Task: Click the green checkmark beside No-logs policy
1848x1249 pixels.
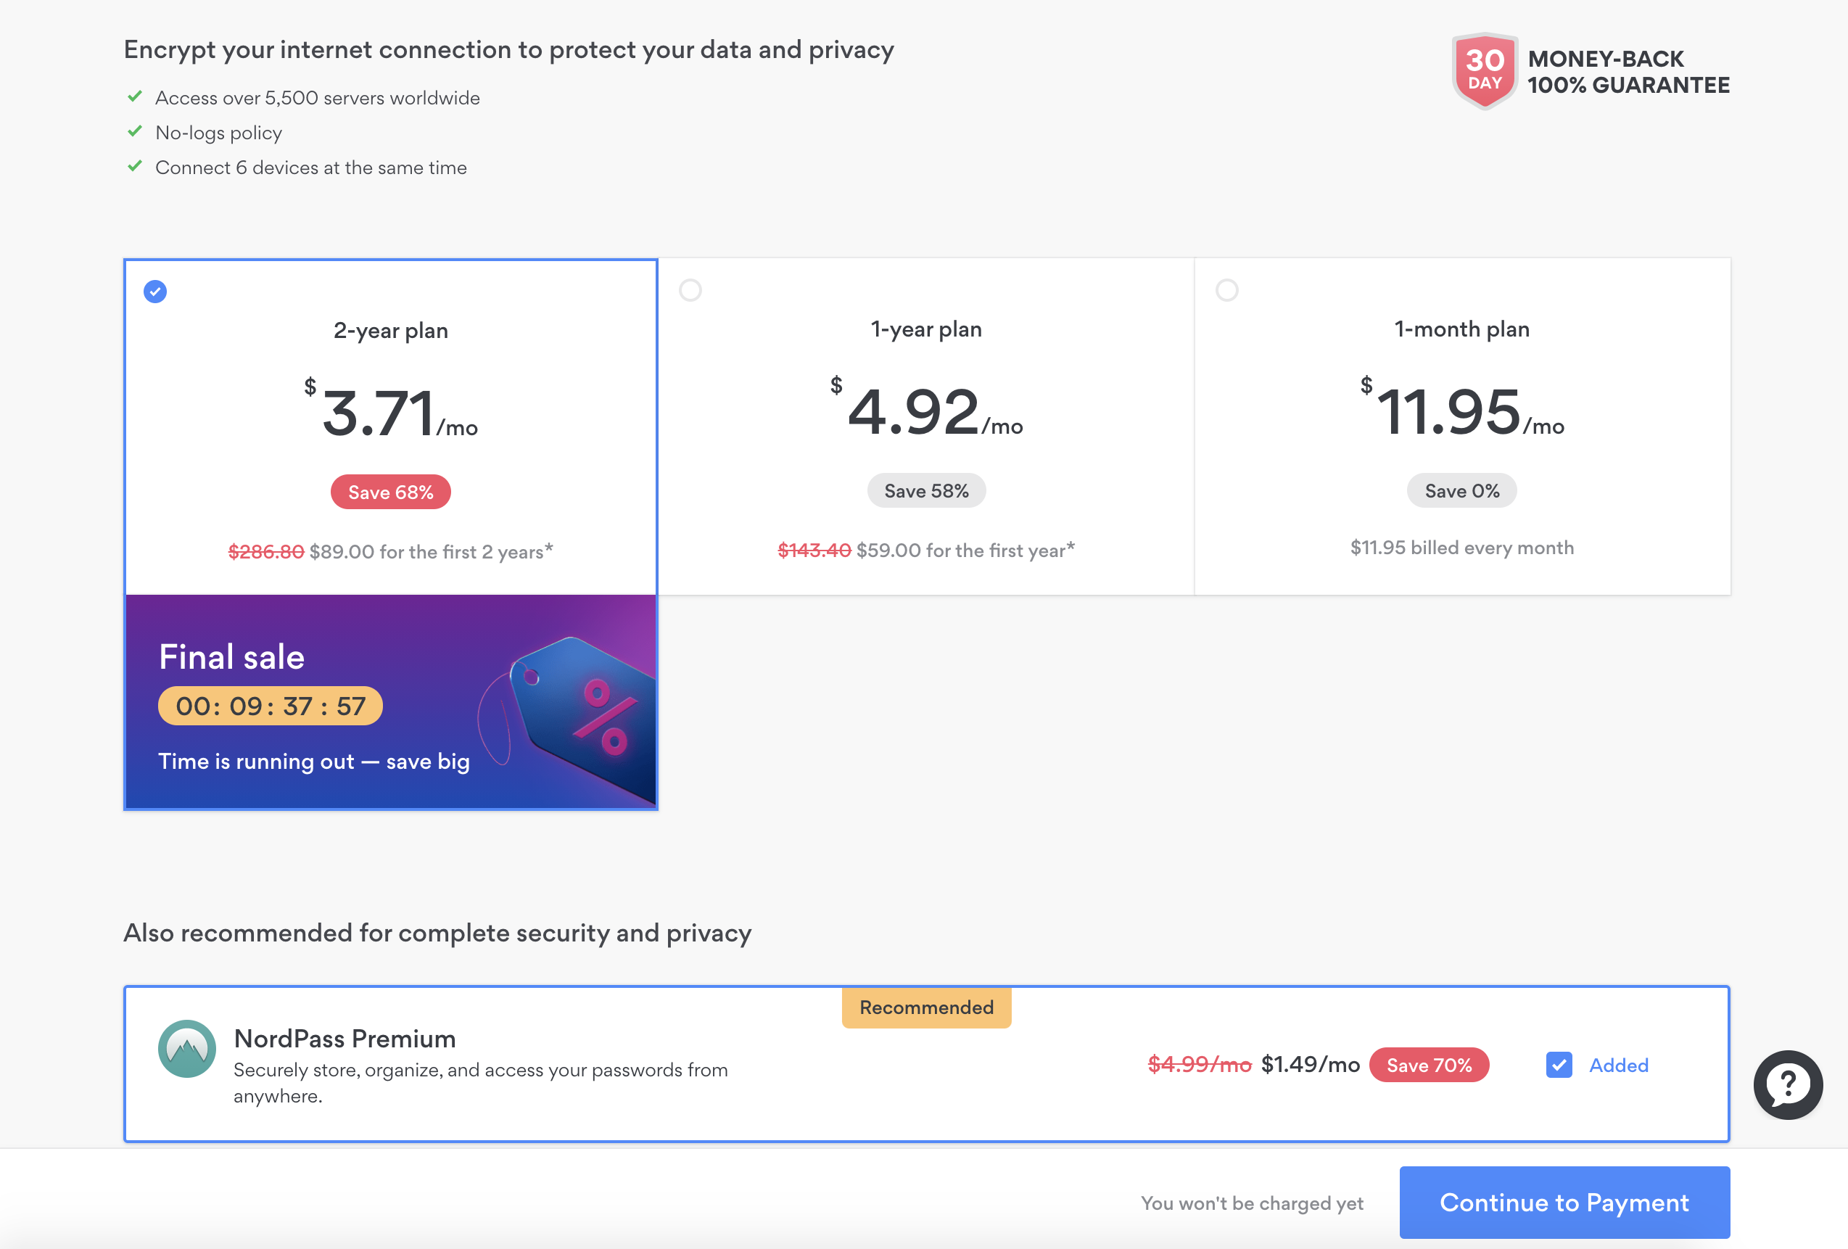Action: 135,132
